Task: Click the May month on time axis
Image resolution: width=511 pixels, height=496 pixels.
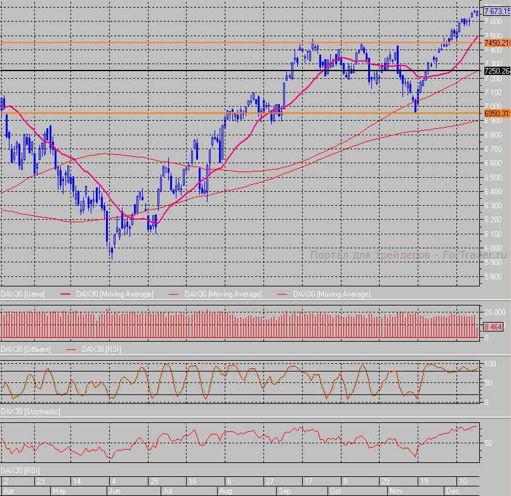Action: tap(59, 491)
